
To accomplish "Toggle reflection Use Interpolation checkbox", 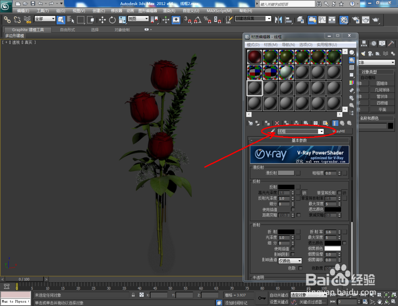I will point(293,209).
